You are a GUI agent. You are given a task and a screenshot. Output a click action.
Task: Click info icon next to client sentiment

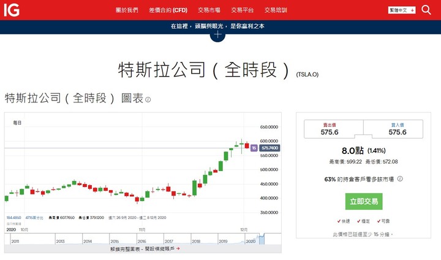coord(400,178)
